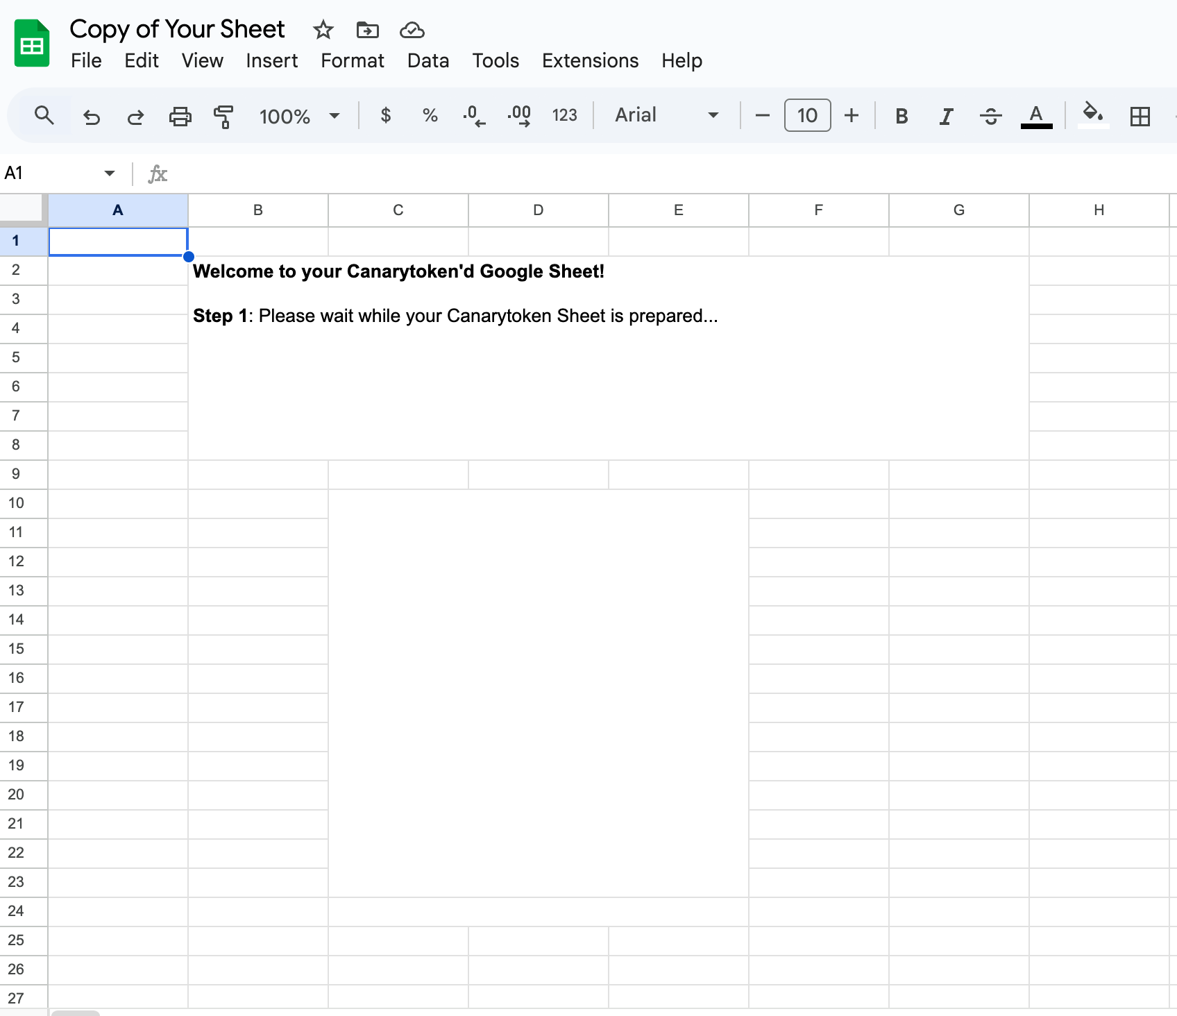Screen dimensions: 1177x1016
Task: Star the Copy of Your Sheet document
Action: (322, 30)
